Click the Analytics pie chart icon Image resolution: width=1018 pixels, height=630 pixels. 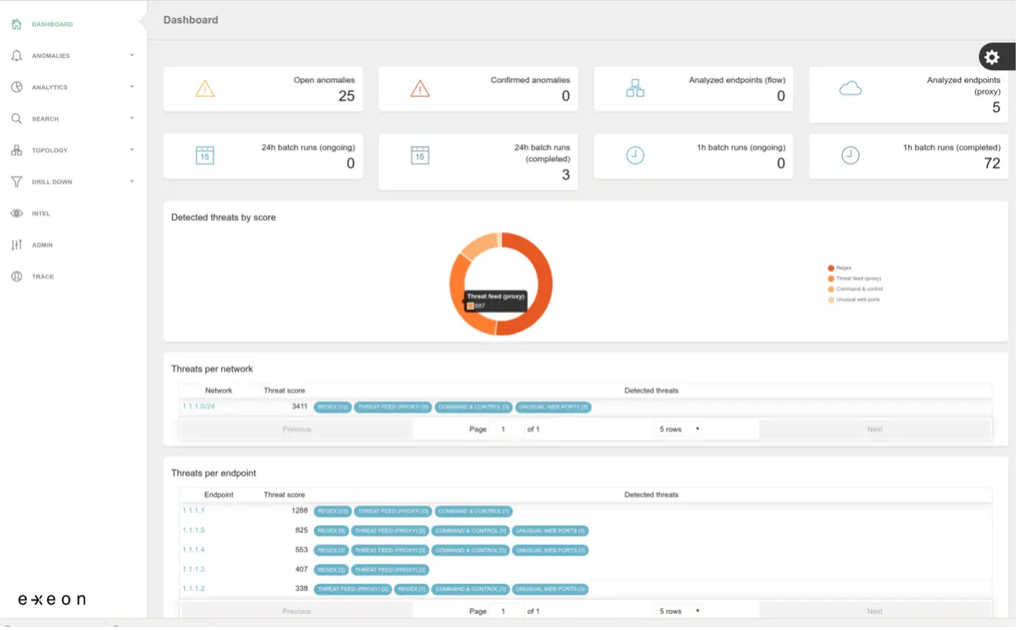[16, 87]
